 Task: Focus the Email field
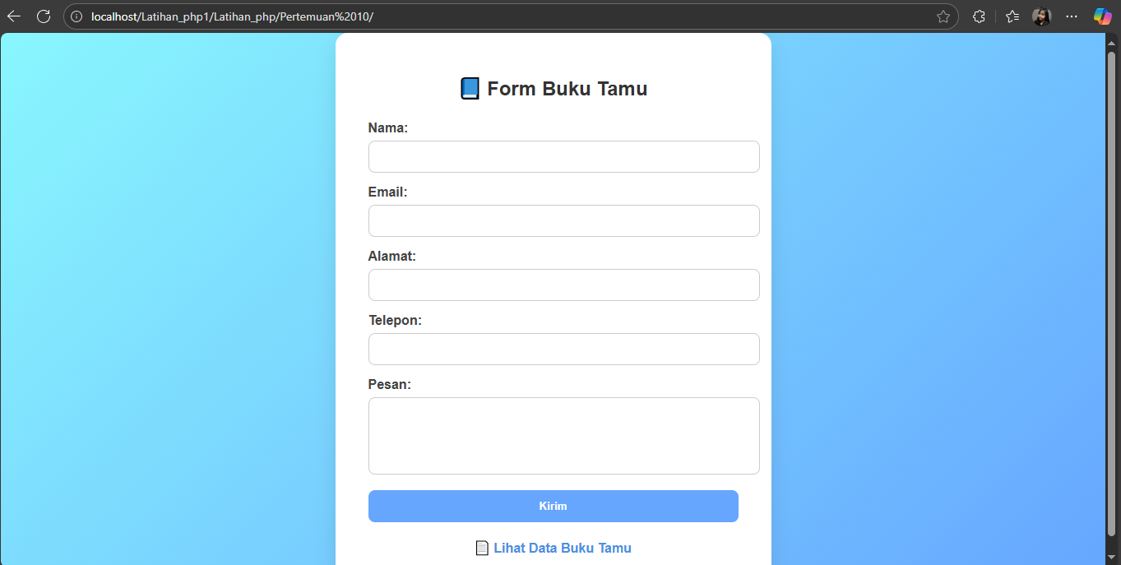pyautogui.click(x=563, y=220)
